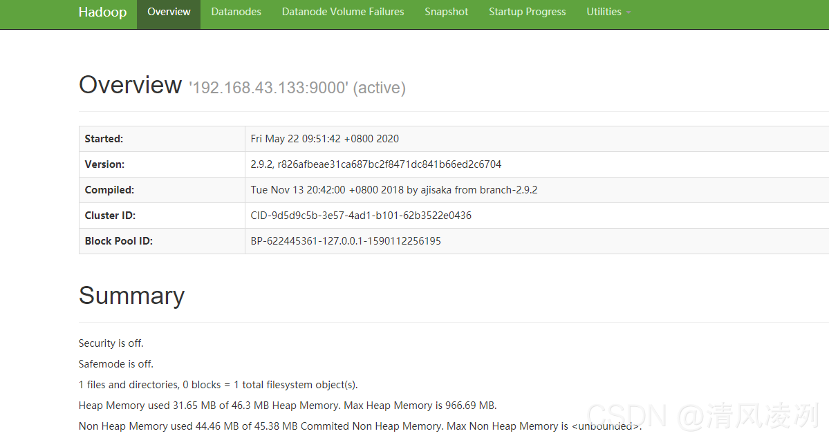Open Datanode Volume Failures tab
Screen dimensions: 829x438
click(343, 12)
